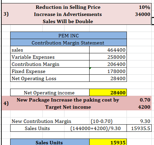Click the 'Contribution Margin Statement' header
This screenshot has height=145, width=154.
[69, 43]
